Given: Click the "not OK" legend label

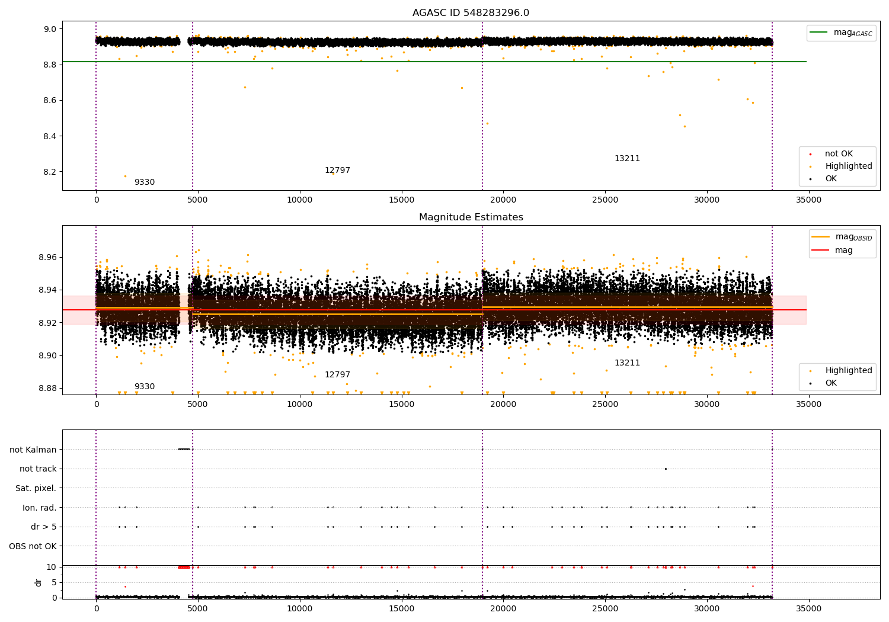Looking at the screenshot, I should click(x=839, y=154).
